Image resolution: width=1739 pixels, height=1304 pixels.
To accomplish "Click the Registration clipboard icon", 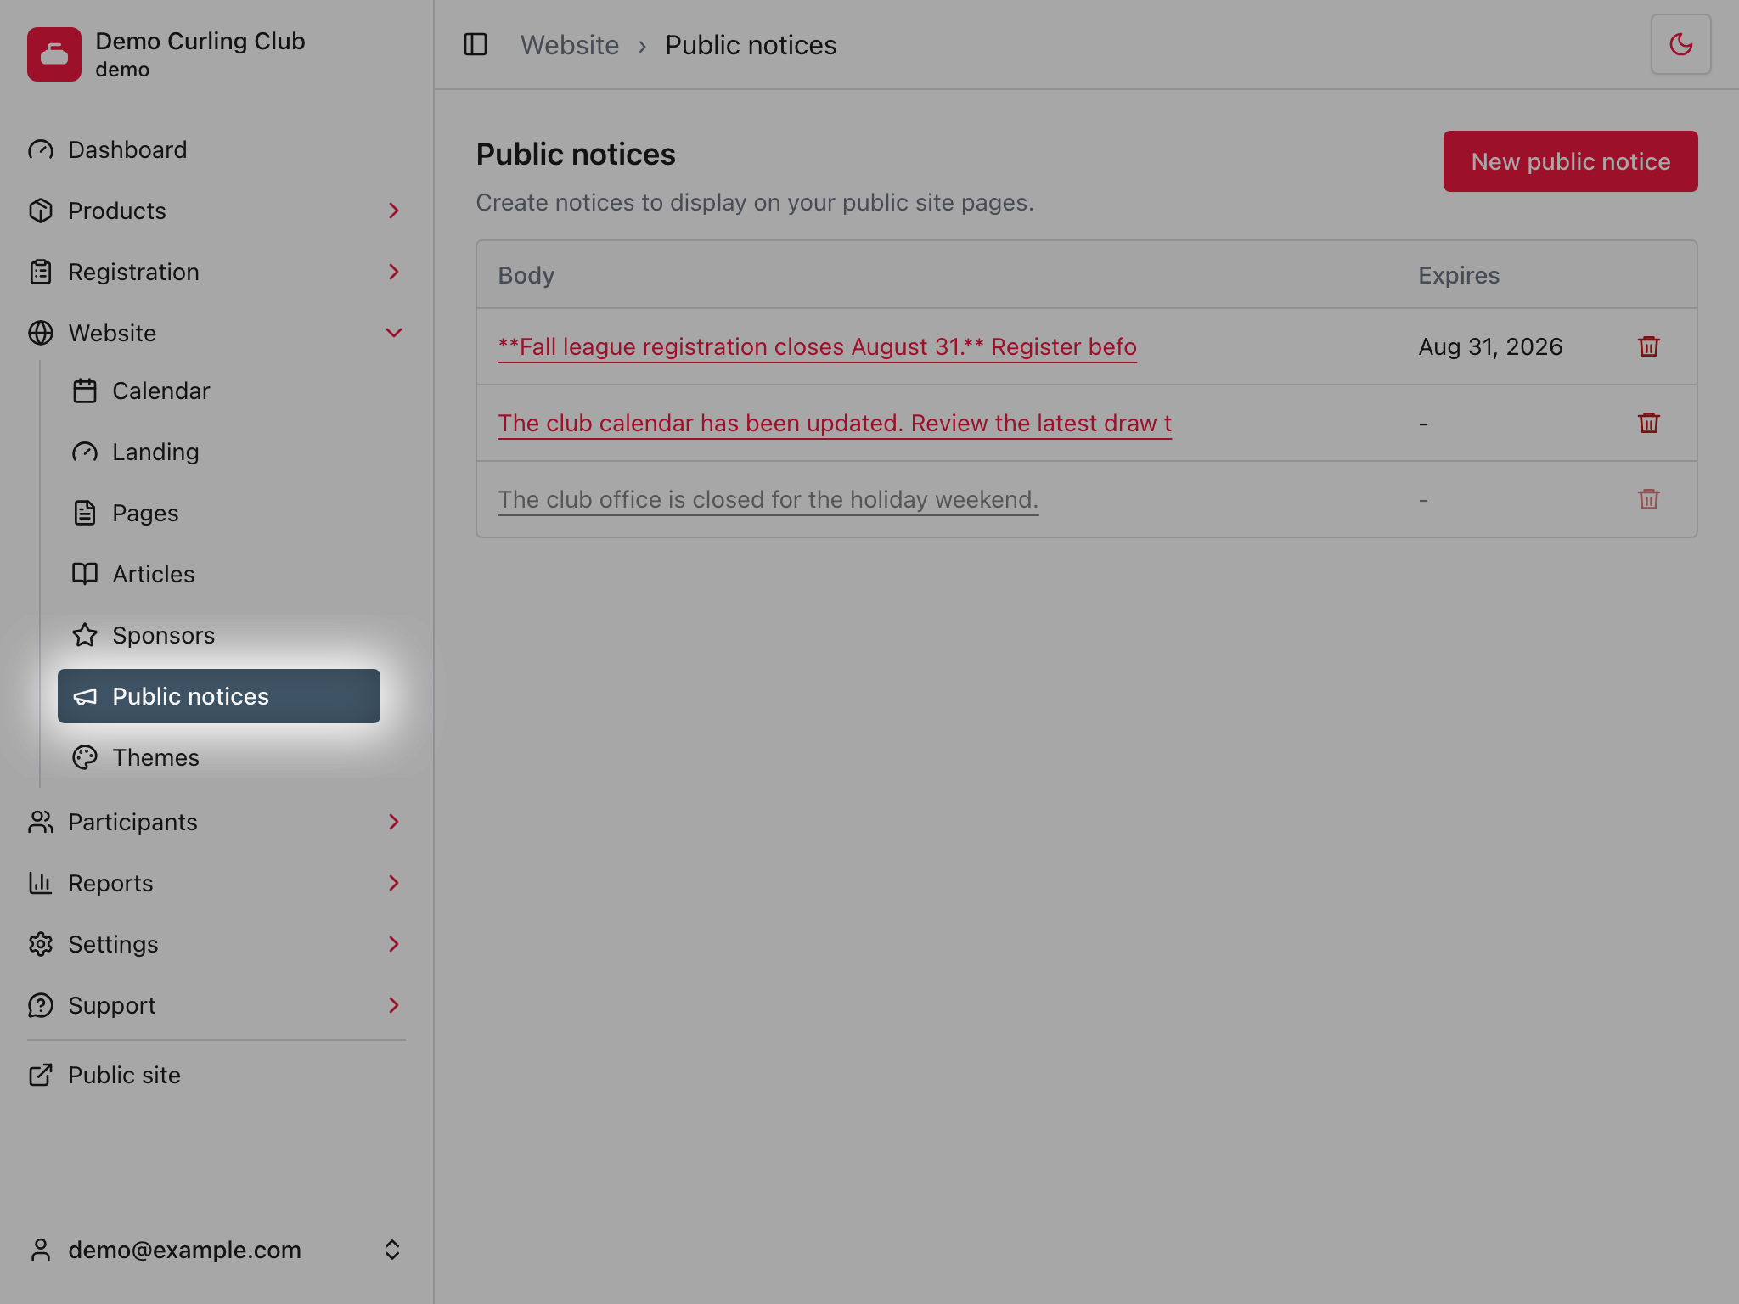I will pyautogui.click(x=41, y=272).
